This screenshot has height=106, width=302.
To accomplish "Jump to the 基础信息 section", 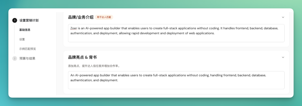I will (25, 30).
